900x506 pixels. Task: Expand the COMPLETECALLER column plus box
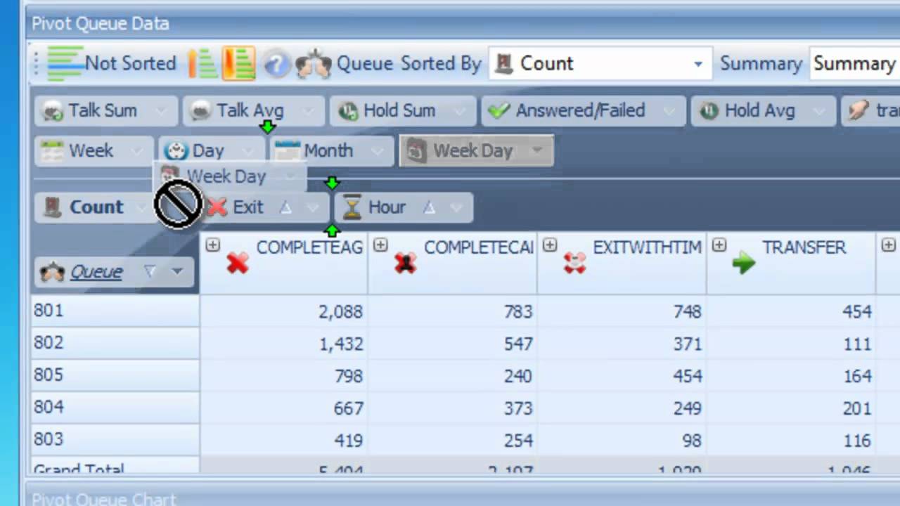pos(380,245)
